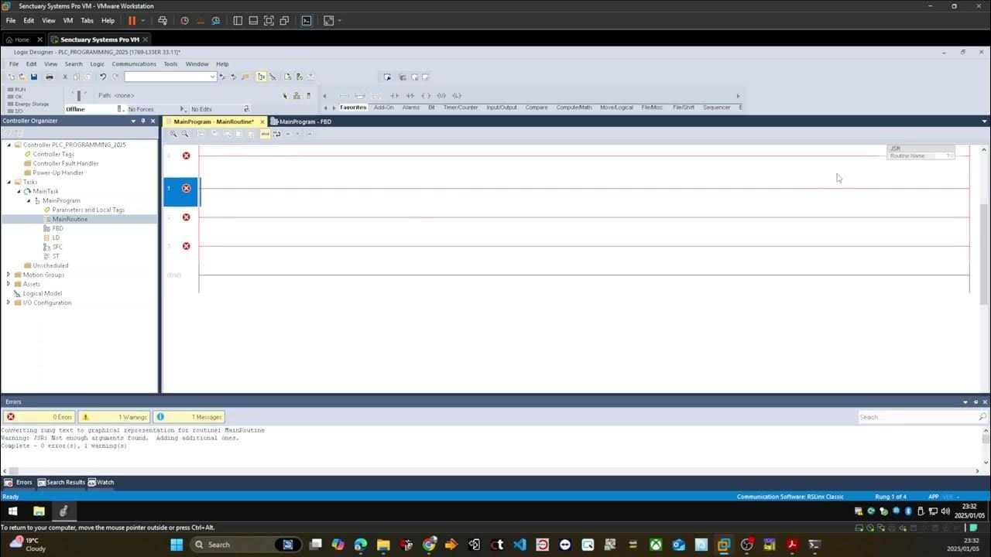Screen dimensions: 991x557
Task: Insert an OTU output unlatch instruction
Action: (x=441, y=96)
